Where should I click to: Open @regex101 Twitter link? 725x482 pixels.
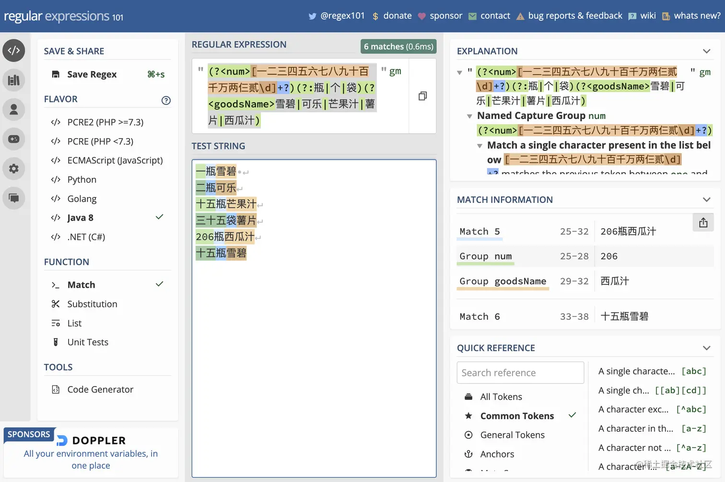click(337, 16)
